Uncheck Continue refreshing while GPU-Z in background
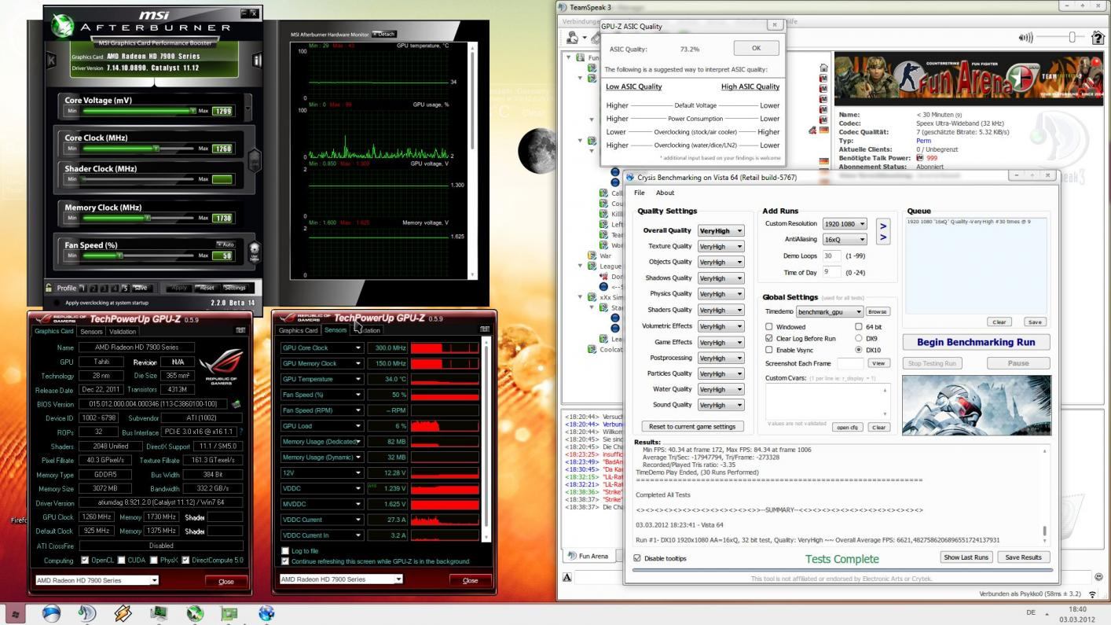Viewport: 1111px width, 625px height. pos(285,561)
